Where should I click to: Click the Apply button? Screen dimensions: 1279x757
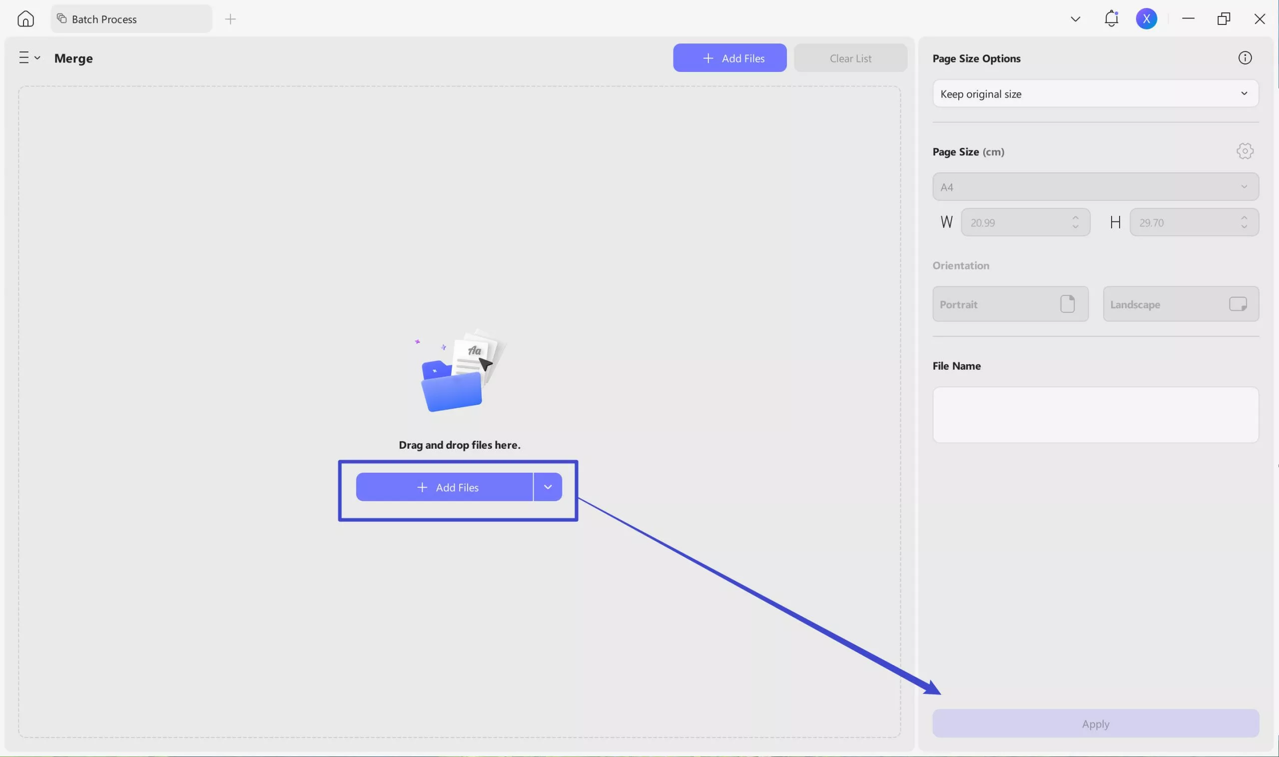click(x=1095, y=724)
